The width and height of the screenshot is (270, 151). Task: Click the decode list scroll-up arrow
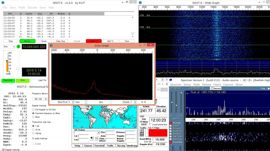pyautogui.click(x=133, y=17)
